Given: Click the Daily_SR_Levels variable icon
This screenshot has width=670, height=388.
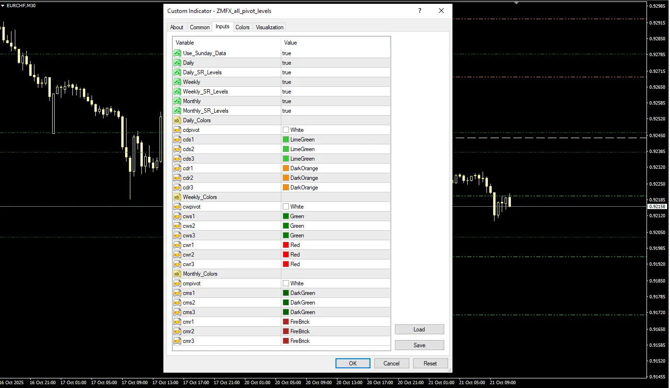Looking at the screenshot, I should click(177, 72).
